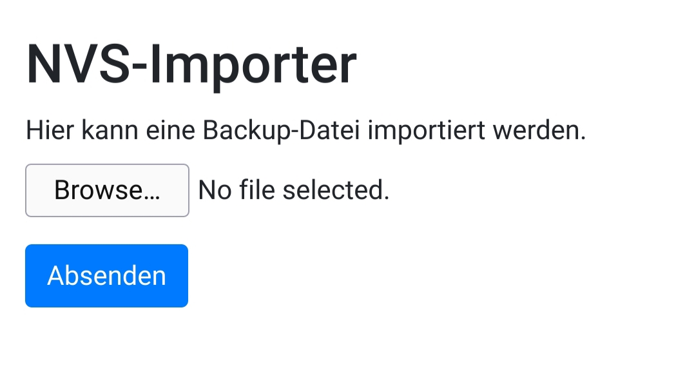Screen dimensions: 696x388
Task: Start the backup import with Absenden
Action: [x=106, y=276]
